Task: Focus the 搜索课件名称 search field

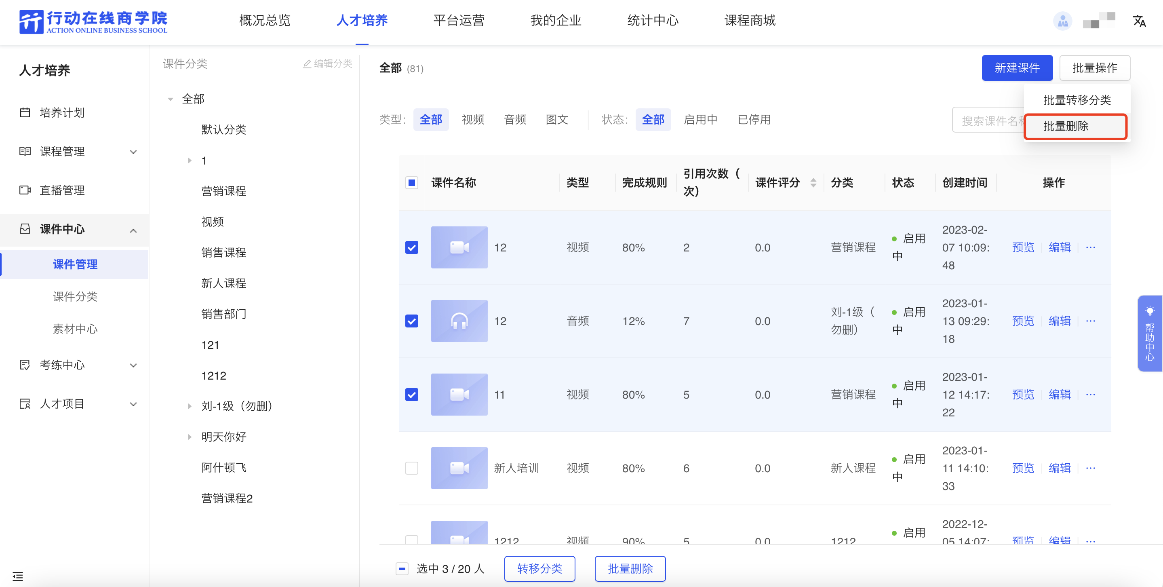Action: tap(989, 120)
